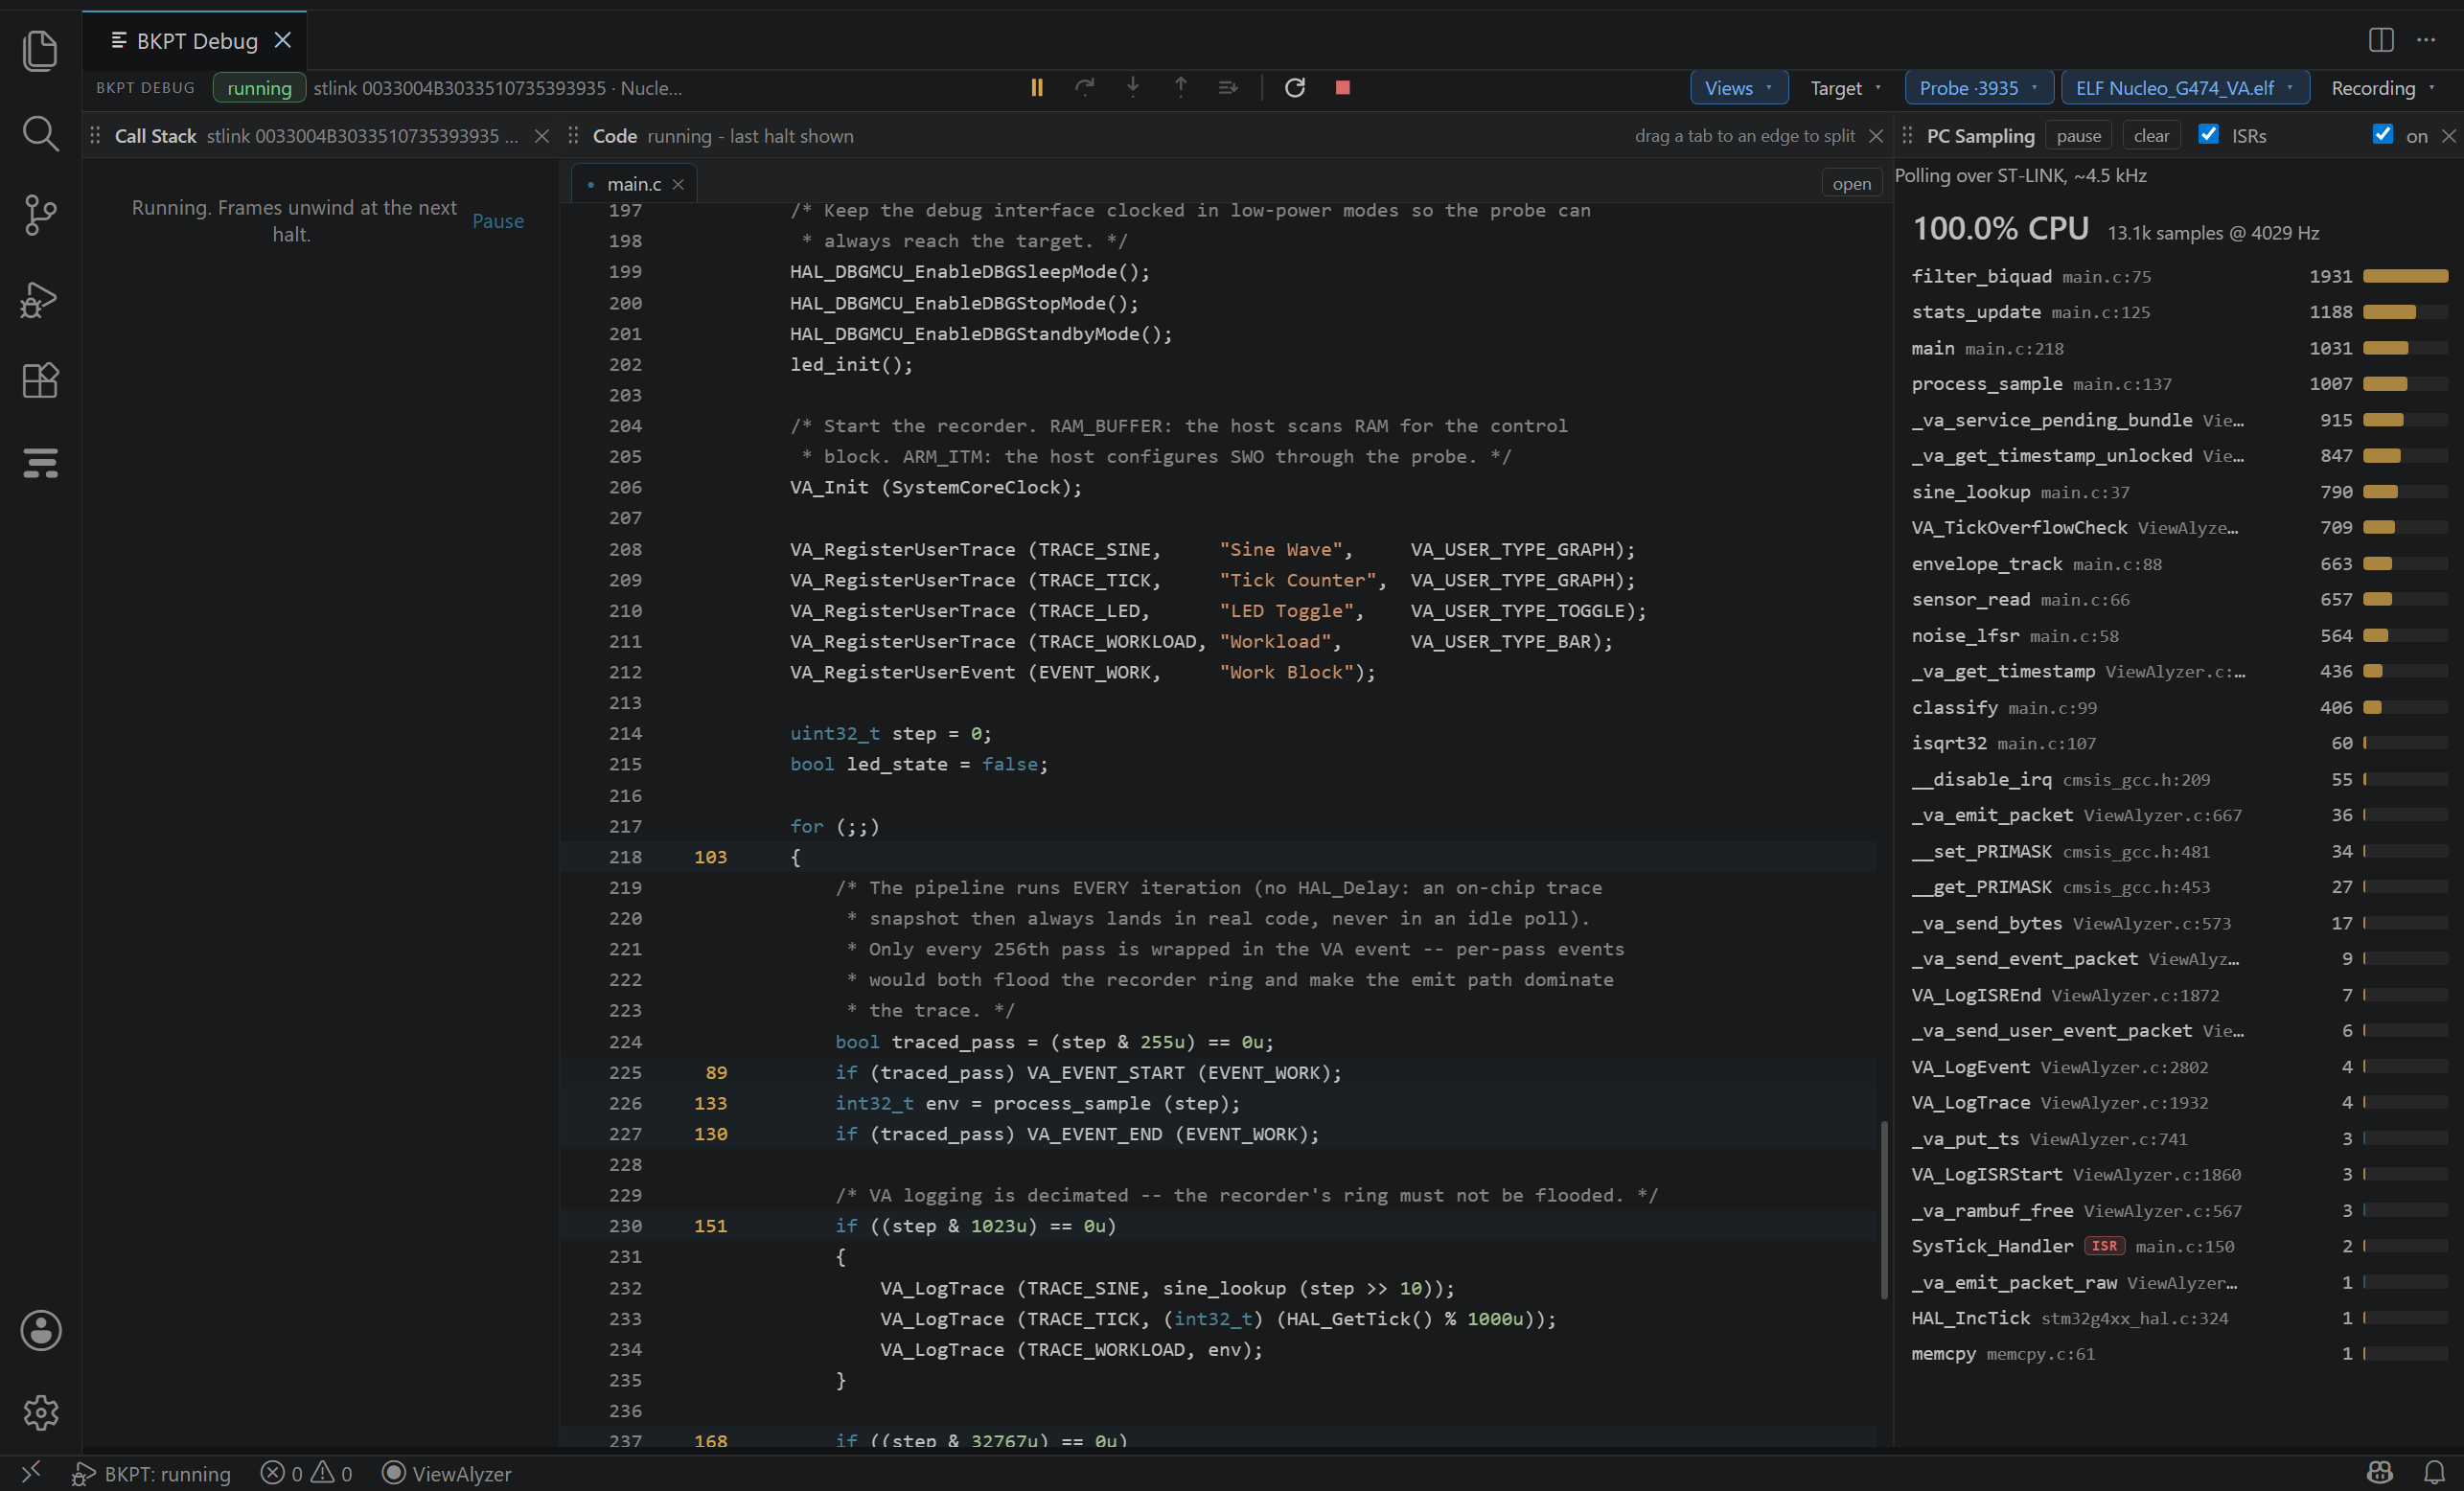Click line number 218 in gutter
This screenshot has width=2464, height=1491.
[x=625, y=857]
